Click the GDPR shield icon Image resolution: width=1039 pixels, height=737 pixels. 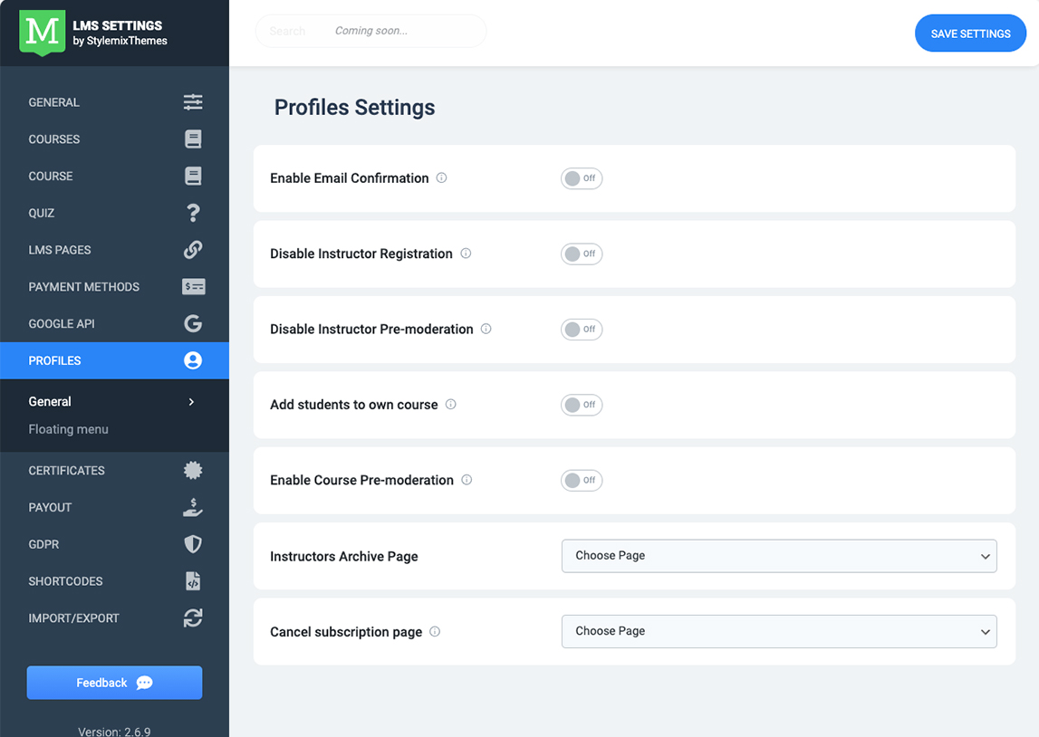(193, 544)
